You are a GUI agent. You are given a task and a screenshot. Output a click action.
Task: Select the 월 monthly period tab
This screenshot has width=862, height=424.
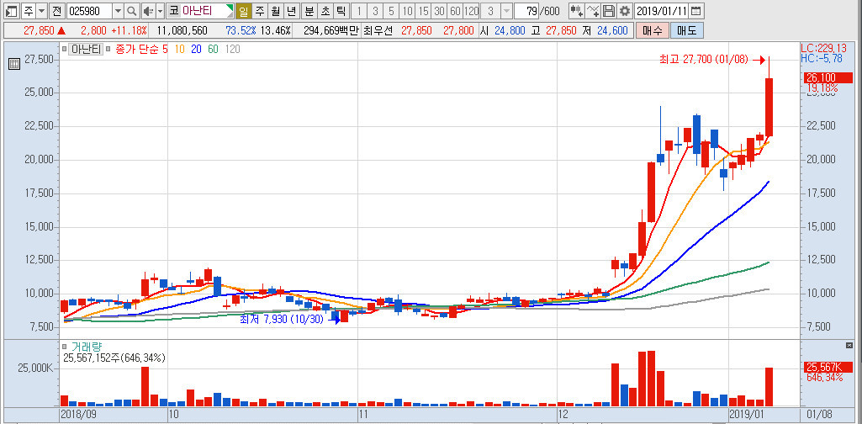(x=275, y=10)
